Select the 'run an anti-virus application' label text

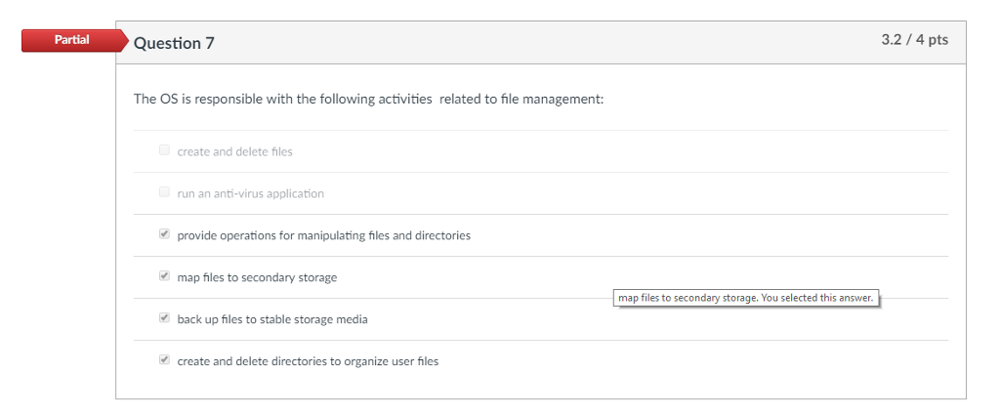pos(250,193)
